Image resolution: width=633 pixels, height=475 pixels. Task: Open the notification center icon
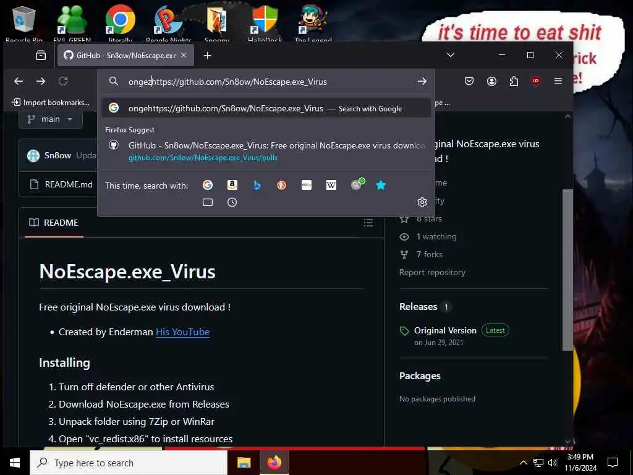point(613,463)
